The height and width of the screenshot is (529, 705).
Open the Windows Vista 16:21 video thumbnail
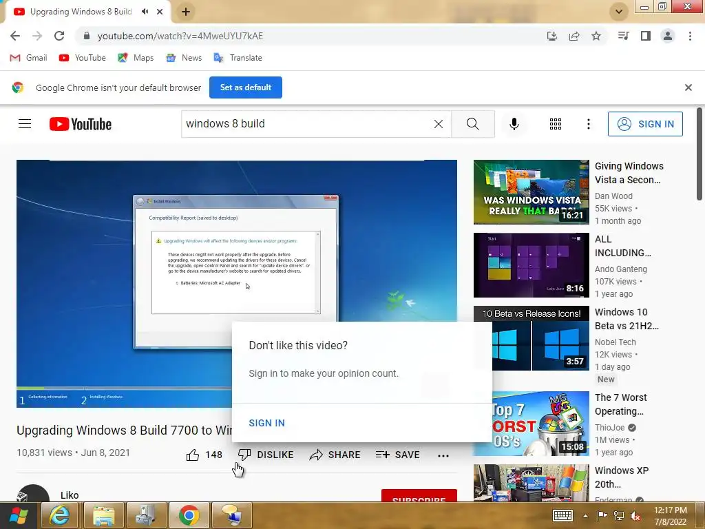click(531, 192)
